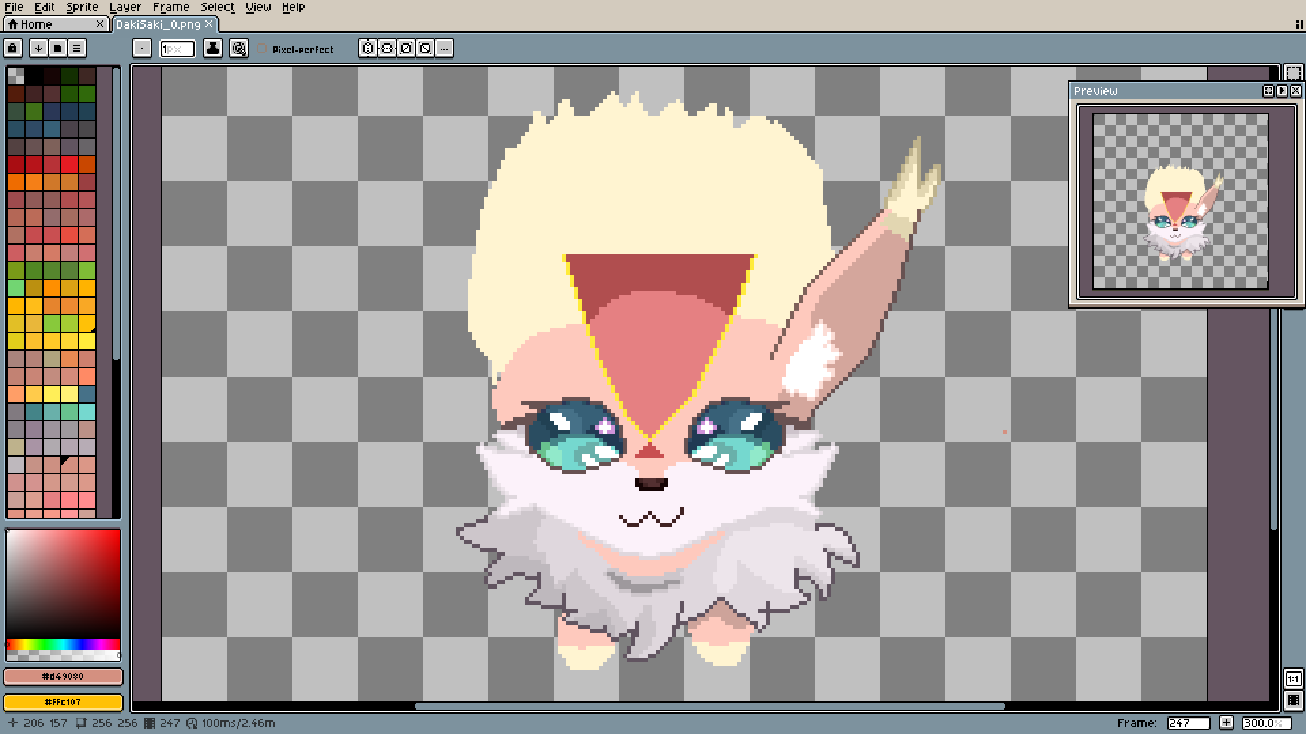Click the background color #ffc107 button
1306x734 pixels.
63,701
